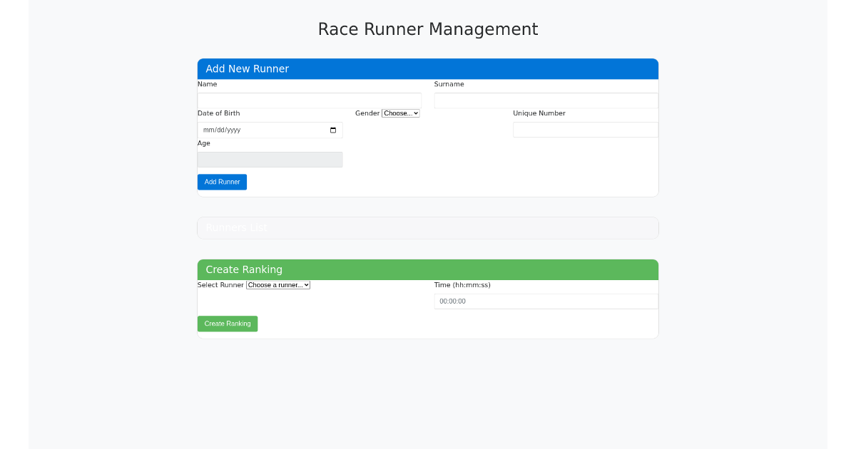Click the Race Runner Management title
Screen dimensions: 856x449
[428, 29]
